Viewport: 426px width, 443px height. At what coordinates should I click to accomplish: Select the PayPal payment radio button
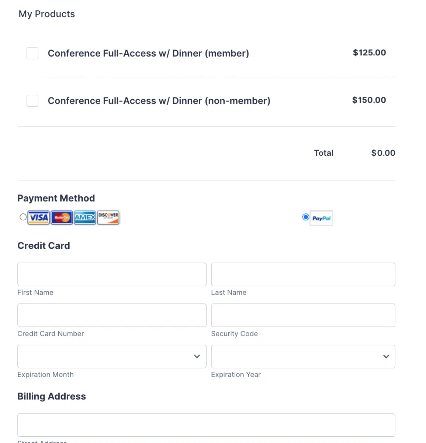point(306,217)
